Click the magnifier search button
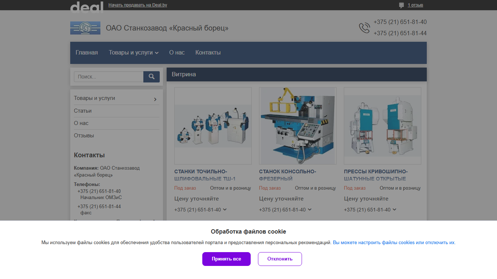The image size is (497, 279). click(x=151, y=77)
